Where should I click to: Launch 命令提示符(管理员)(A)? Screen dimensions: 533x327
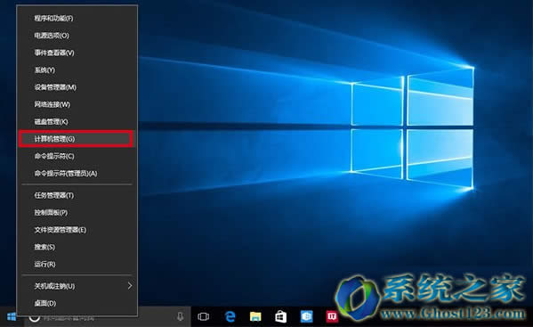pyautogui.click(x=77, y=174)
